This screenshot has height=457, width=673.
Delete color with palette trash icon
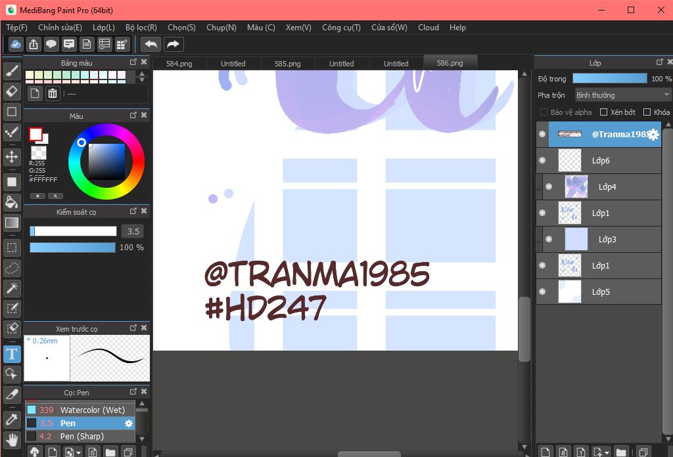click(x=53, y=93)
